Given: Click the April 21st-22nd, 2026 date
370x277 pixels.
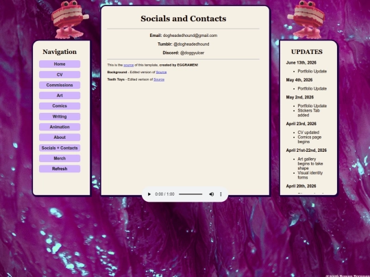Looking at the screenshot, I should tap(306, 150).
